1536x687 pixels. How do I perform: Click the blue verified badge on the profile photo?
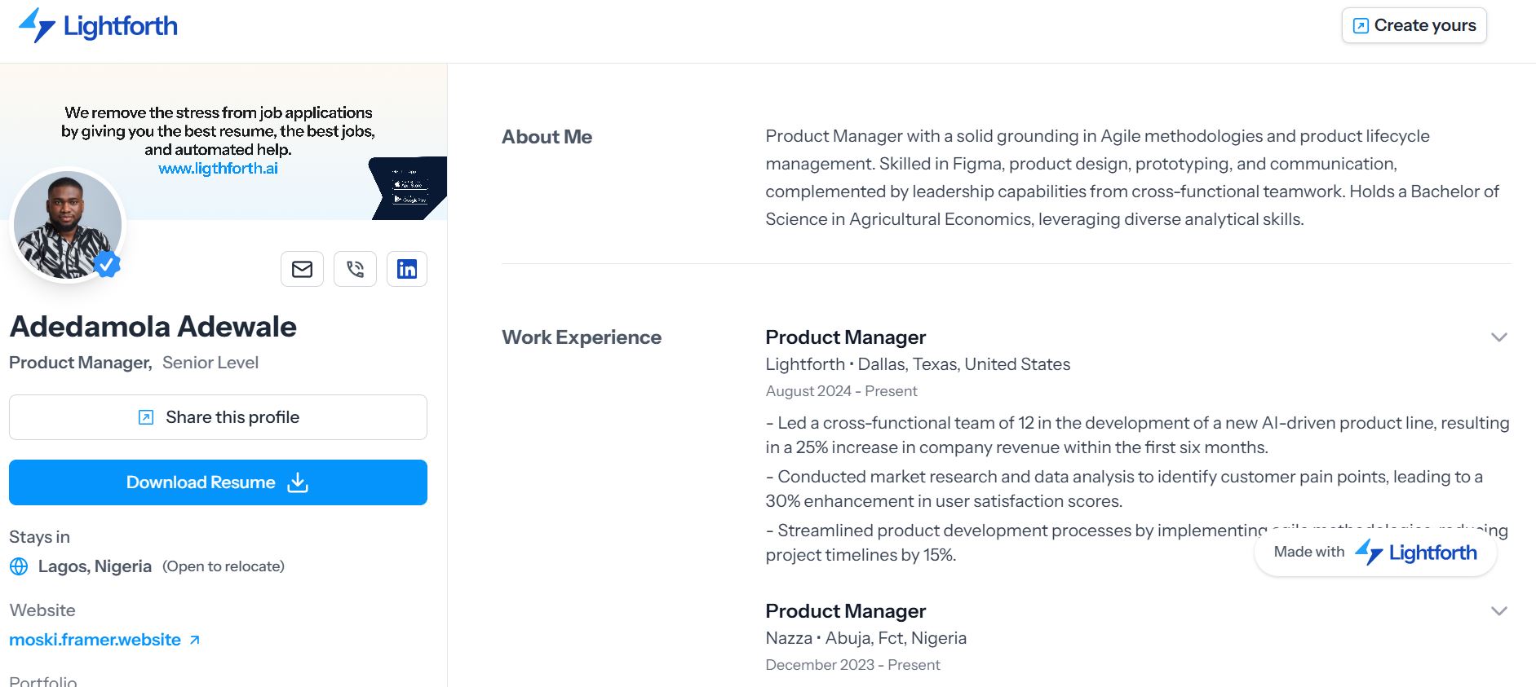pos(107,263)
